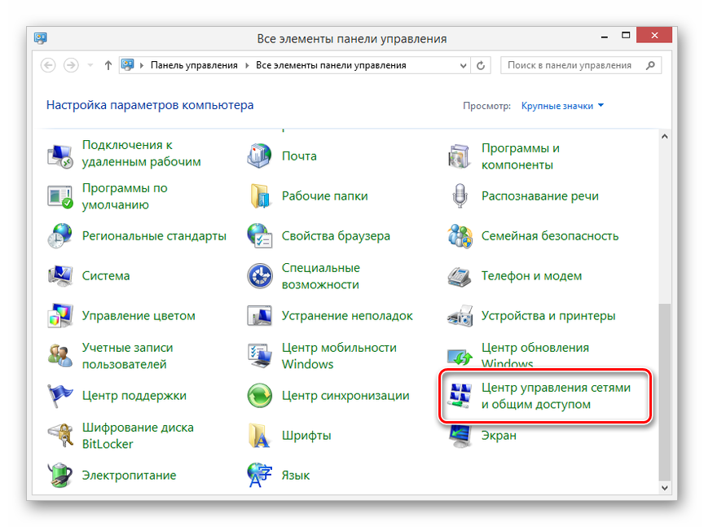The width and height of the screenshot is (704, 527).
Task: Click the Control Panel window title icon
Action: point(41,38)
